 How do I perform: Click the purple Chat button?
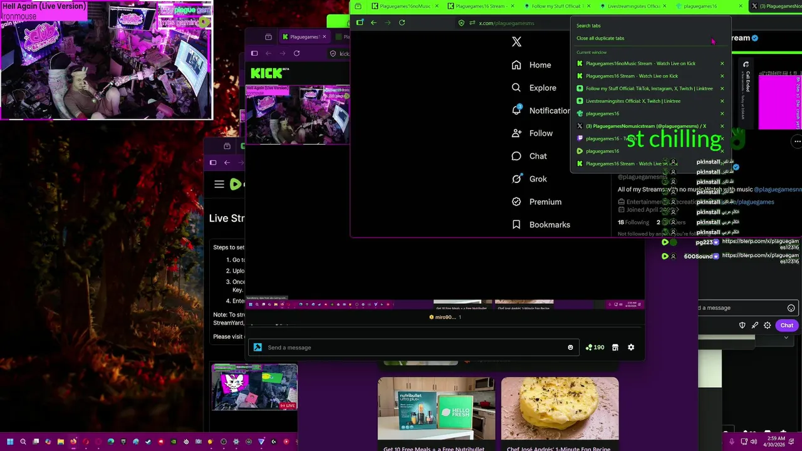point(787,326)
